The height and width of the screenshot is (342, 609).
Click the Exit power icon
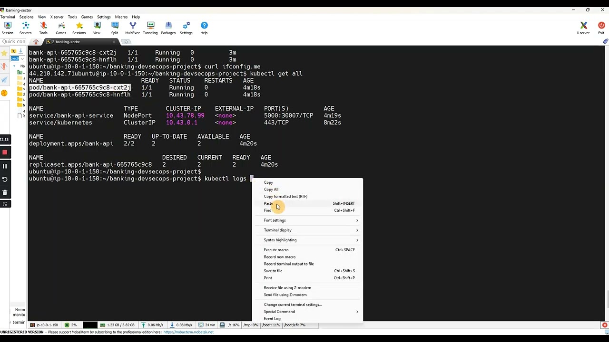point(601,28)
